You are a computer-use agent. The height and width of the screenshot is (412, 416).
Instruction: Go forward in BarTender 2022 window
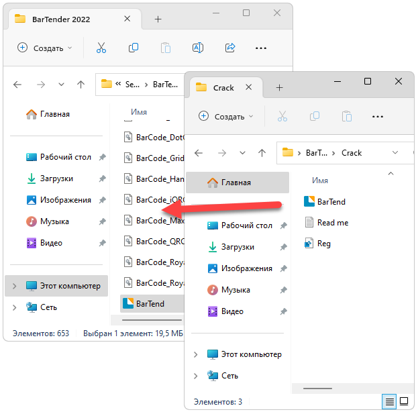point(41,85)
